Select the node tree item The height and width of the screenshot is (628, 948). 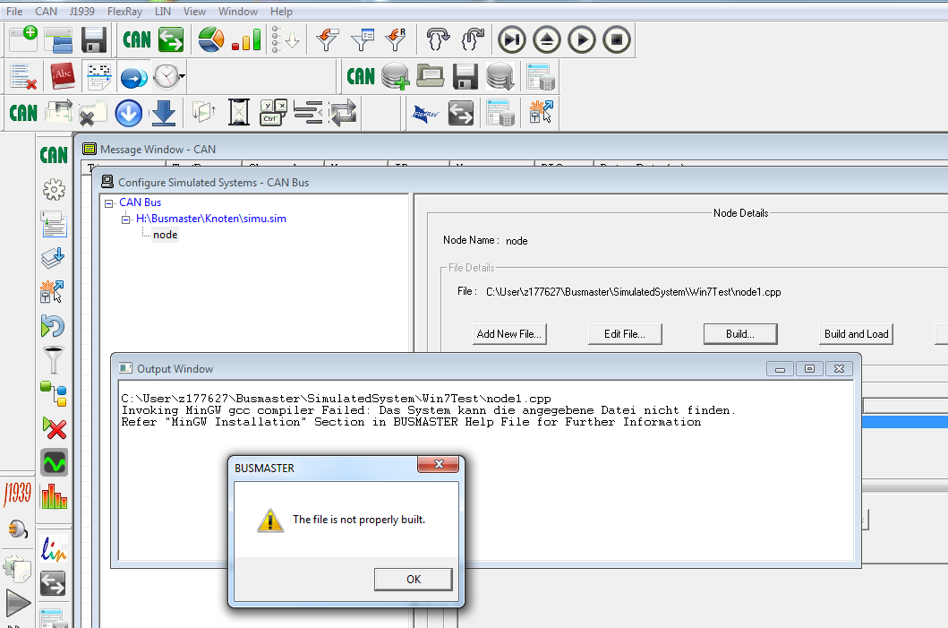pyautogui.click(x=165, y=235)
